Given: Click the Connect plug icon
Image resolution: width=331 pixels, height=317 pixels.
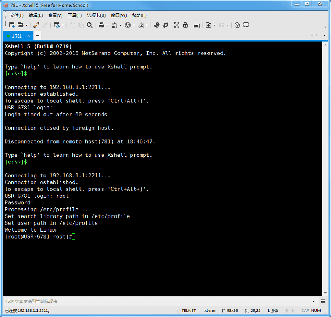Looking at the screenshot, I should click(36, 25).
